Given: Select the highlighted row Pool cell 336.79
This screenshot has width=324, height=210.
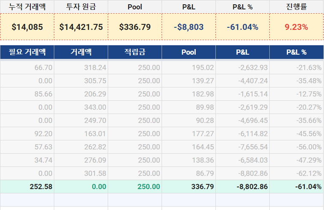Looking at the screenshot, I should pyautogui.click(x=189, y=187).
